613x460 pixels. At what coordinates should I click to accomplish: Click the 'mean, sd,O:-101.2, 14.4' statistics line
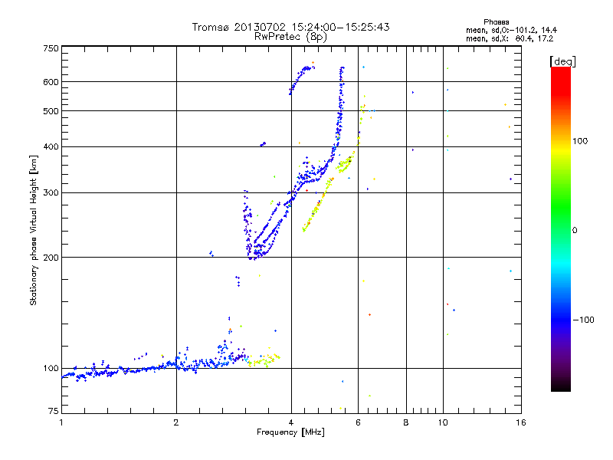tap(511, 30)
